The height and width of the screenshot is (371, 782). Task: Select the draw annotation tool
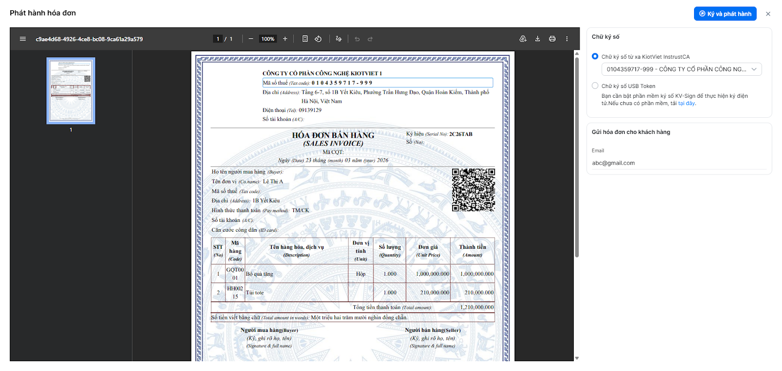[339, 39]
